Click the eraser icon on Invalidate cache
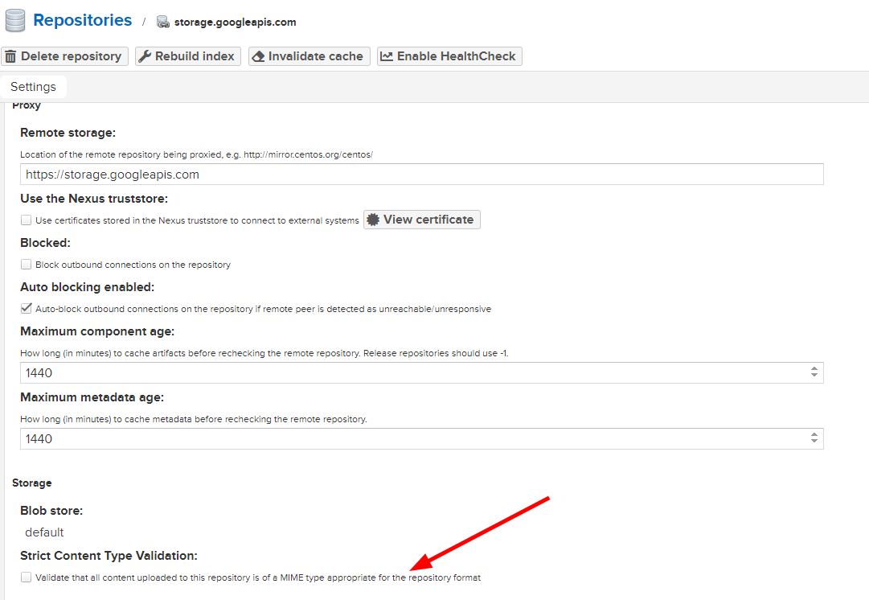The height and width of the screenshot is (600, 869). coord(258,56)
